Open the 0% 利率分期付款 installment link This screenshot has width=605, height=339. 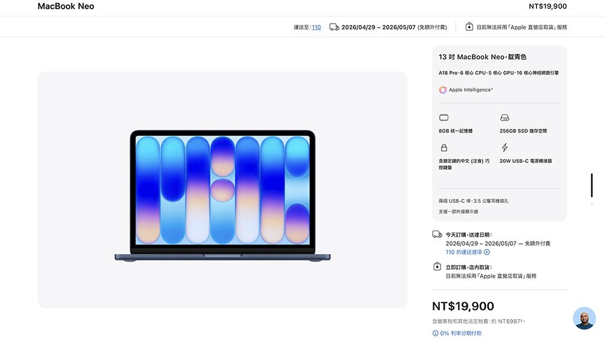tap(460, 333)
